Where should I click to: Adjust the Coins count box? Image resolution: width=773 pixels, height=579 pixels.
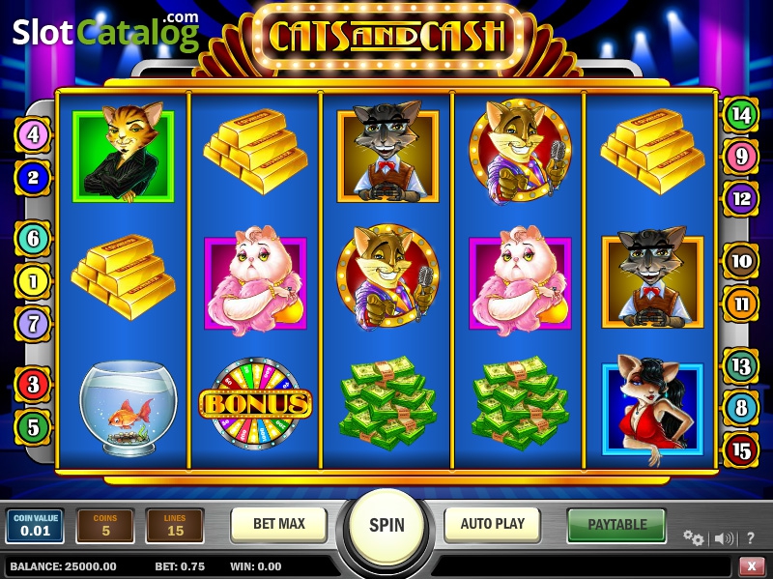click(x=105, y=526)
